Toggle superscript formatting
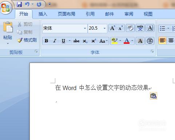 [94, 41]
